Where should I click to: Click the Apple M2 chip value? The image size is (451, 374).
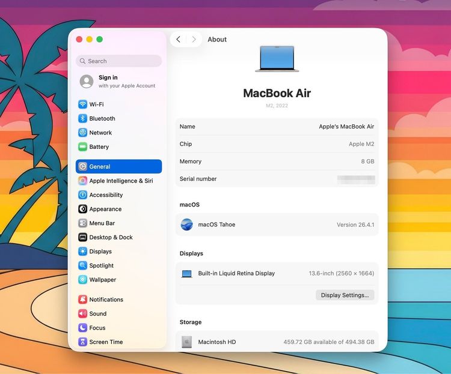pos(361,144)
